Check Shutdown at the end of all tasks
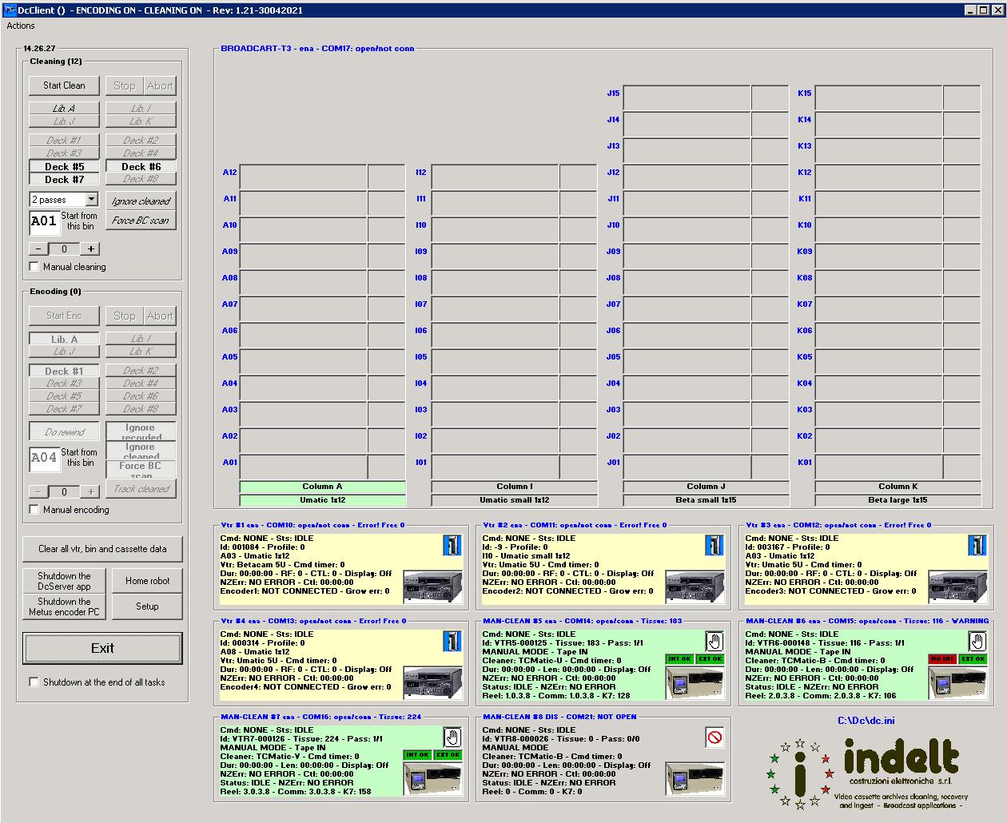Screen dimensions: 1007x823 pos(34,682)
